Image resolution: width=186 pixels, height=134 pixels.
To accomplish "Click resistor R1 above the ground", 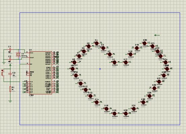I will point(10,89).
